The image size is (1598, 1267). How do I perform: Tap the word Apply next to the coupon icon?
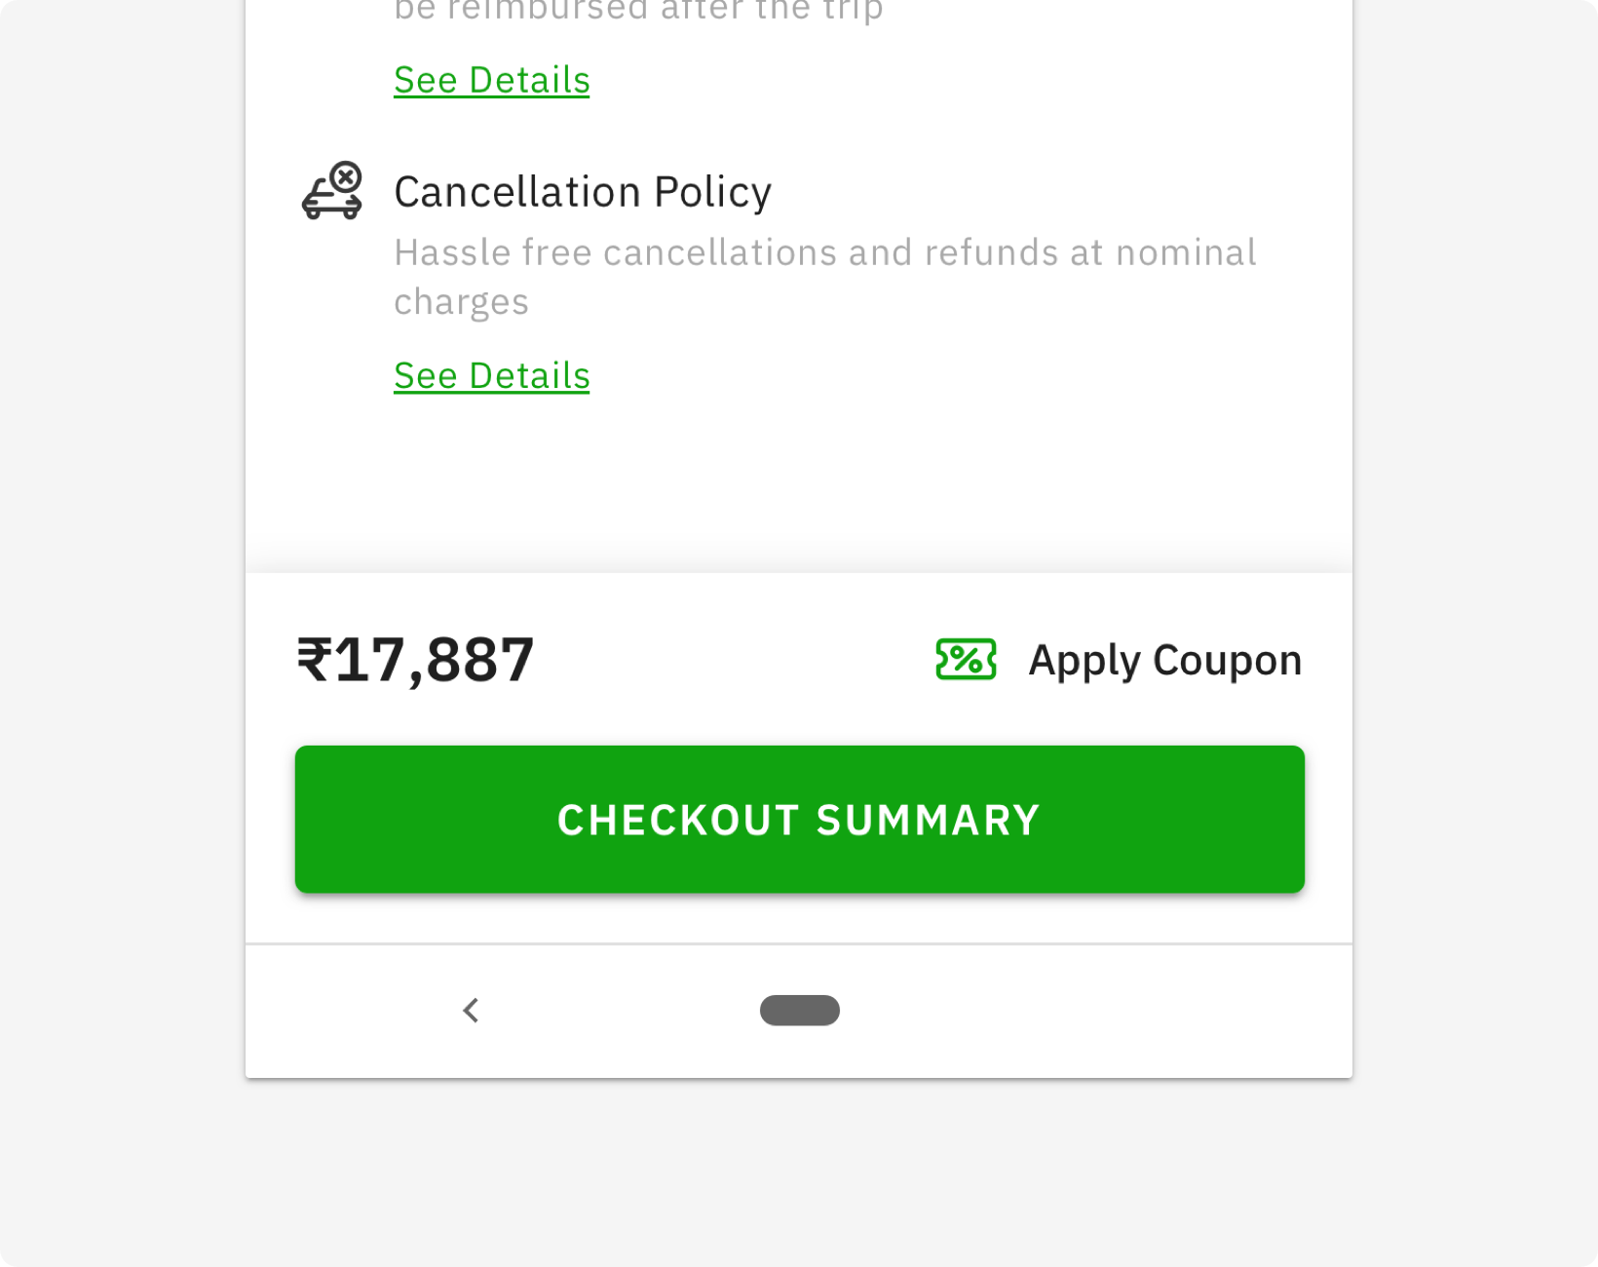[1085, 662]
